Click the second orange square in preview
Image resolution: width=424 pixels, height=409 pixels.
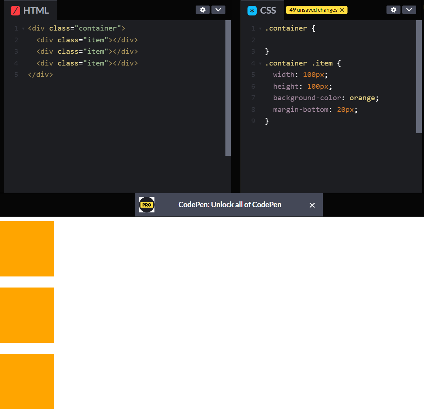[x=27, y=315]
